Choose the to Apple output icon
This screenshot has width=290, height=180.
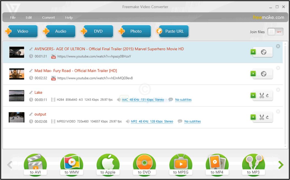coord(108,165)
